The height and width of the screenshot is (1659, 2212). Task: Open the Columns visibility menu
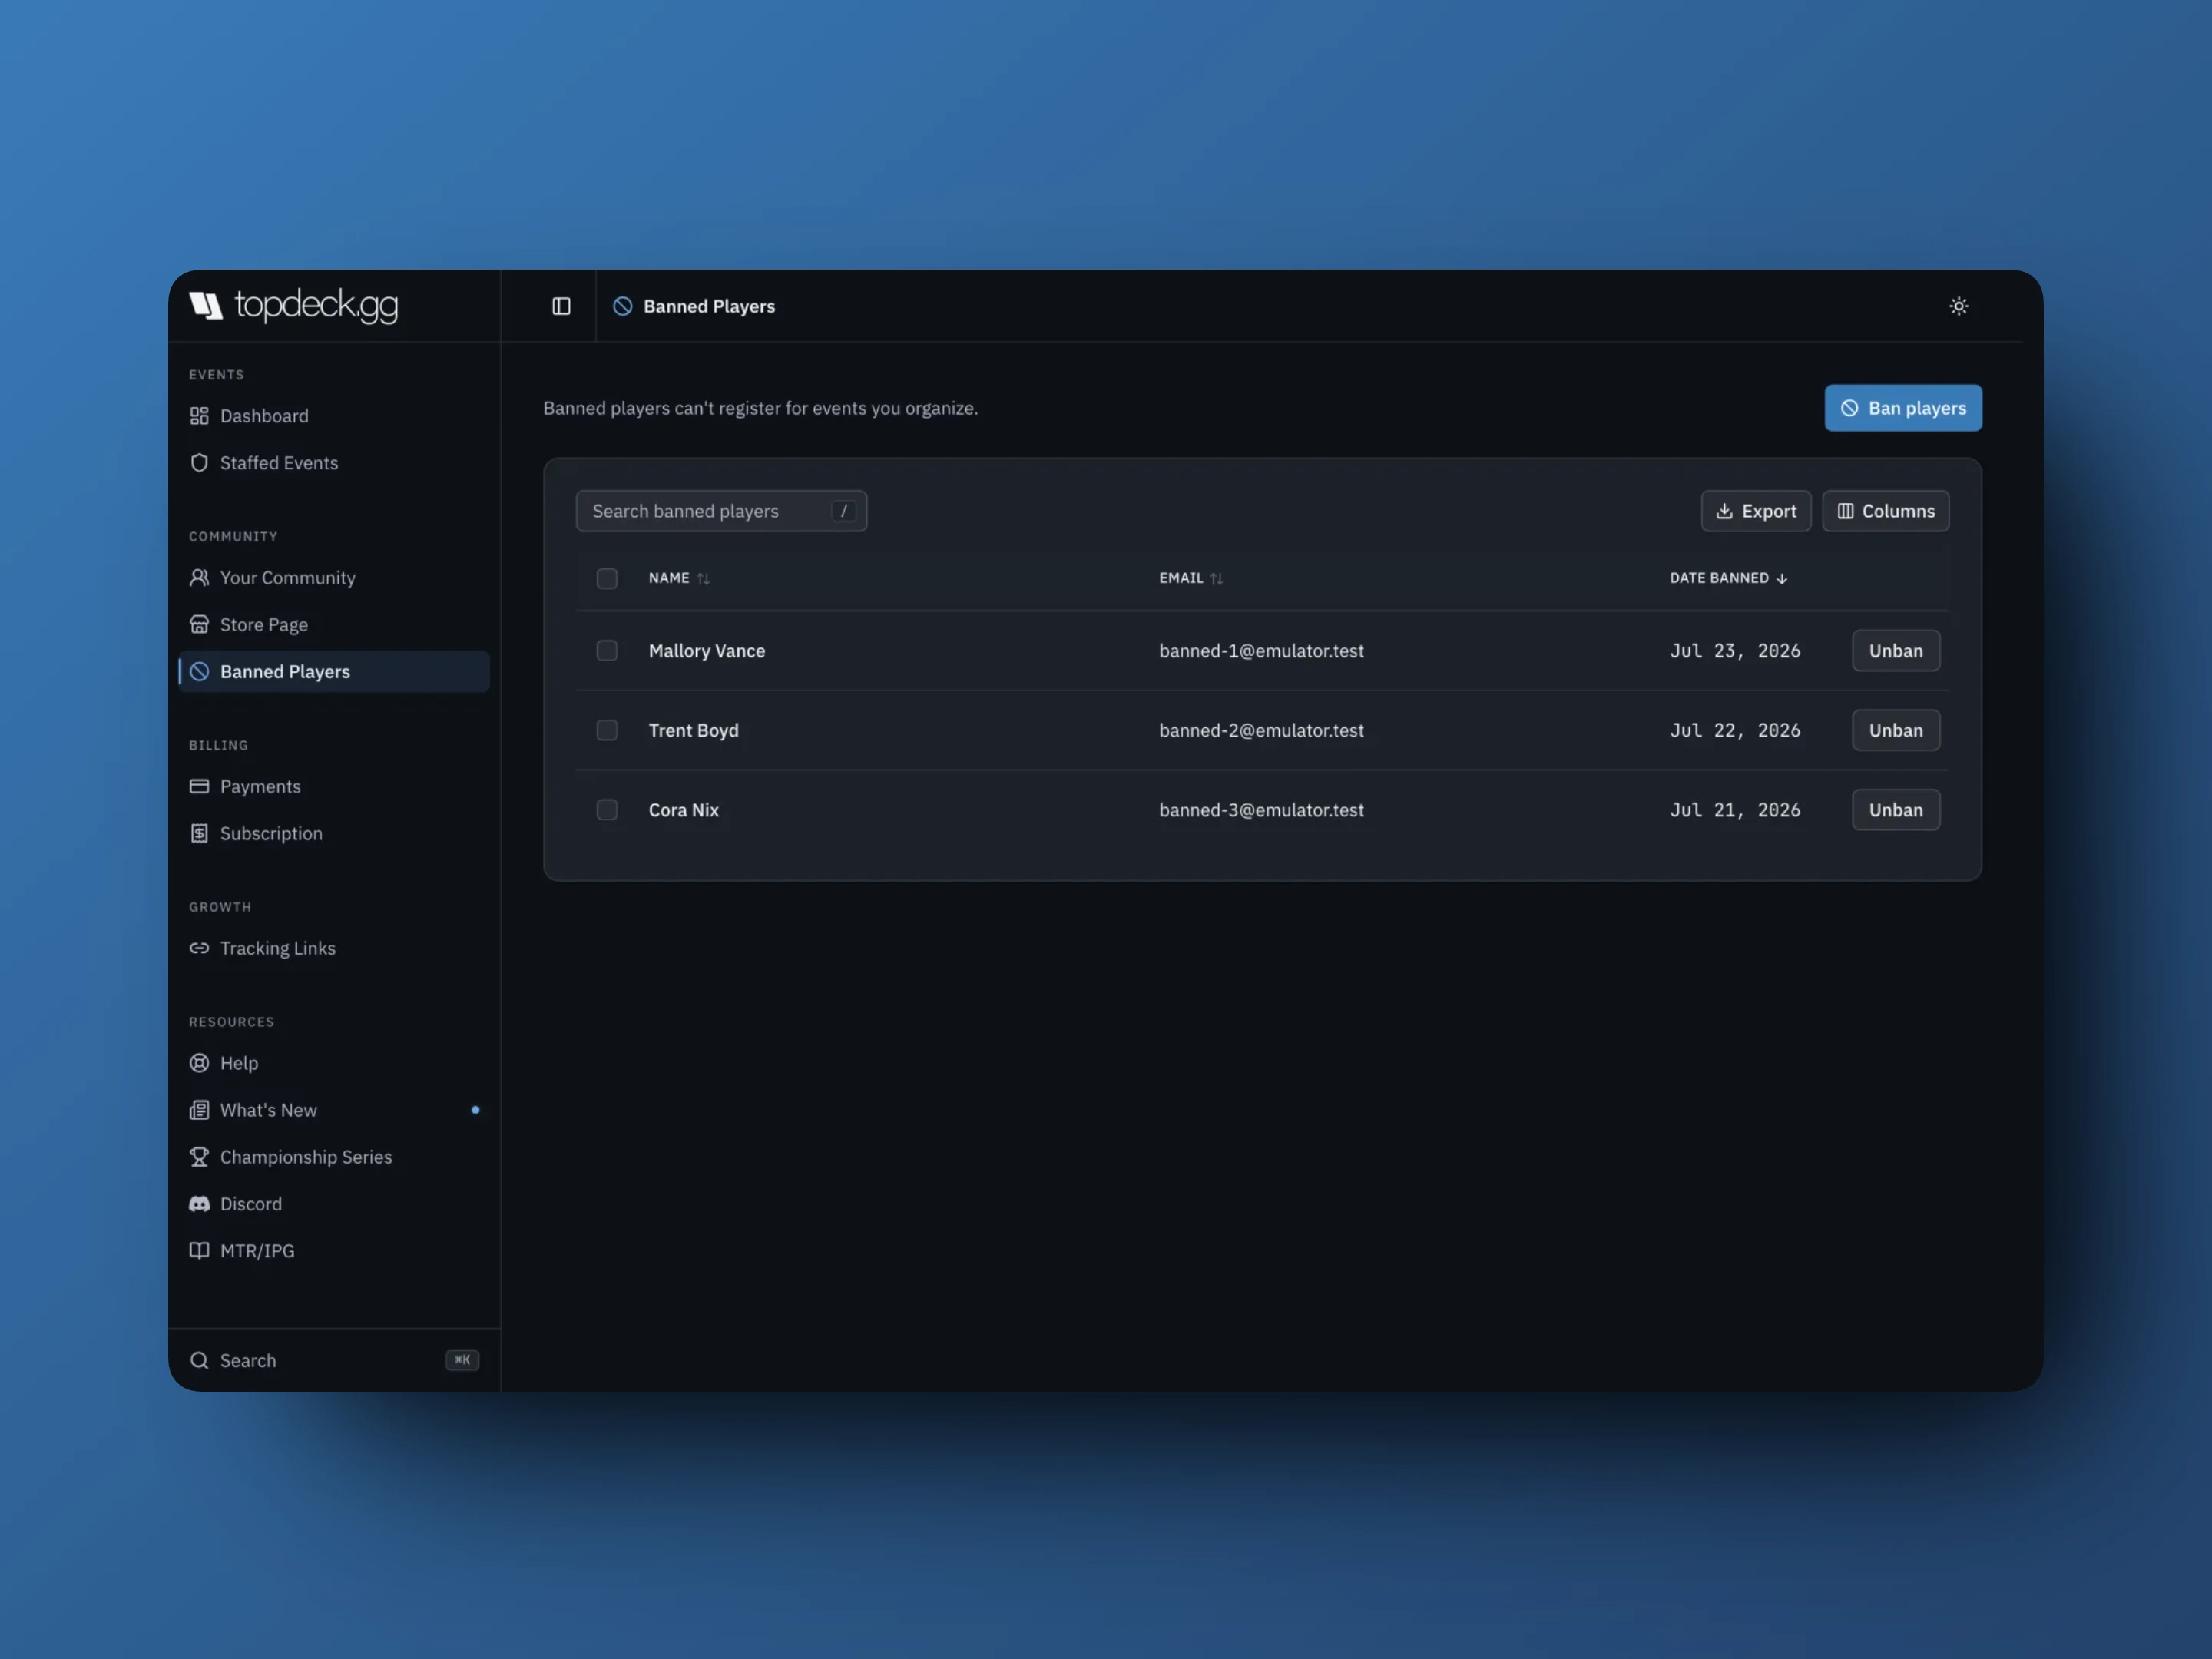click(x=1885, y=511)
